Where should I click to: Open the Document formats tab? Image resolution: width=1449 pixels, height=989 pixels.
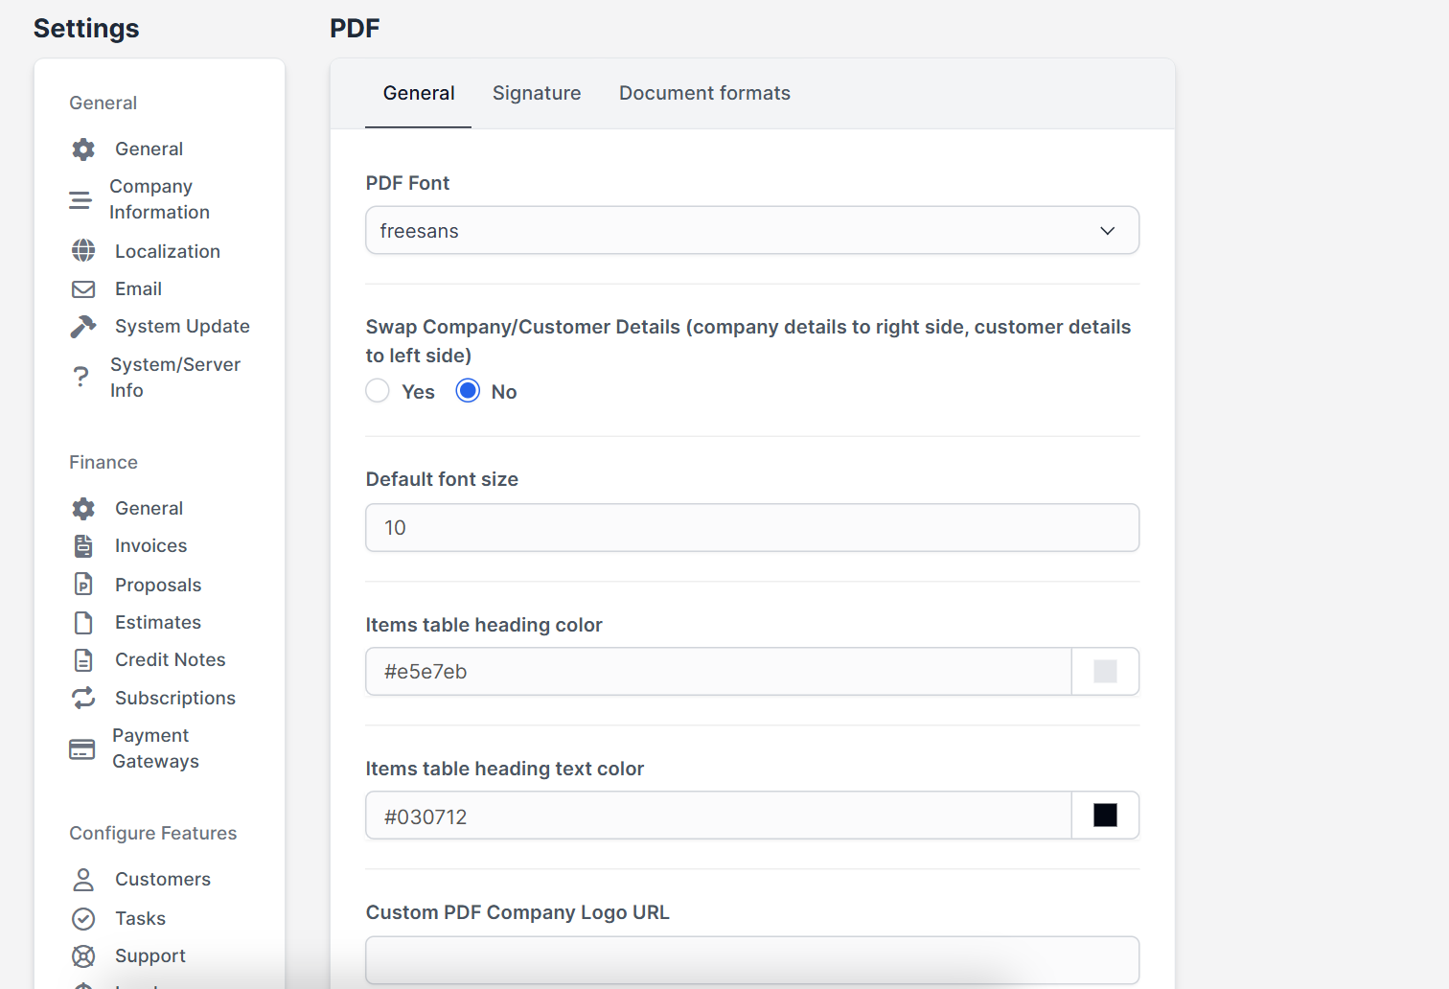click(704, 93)
